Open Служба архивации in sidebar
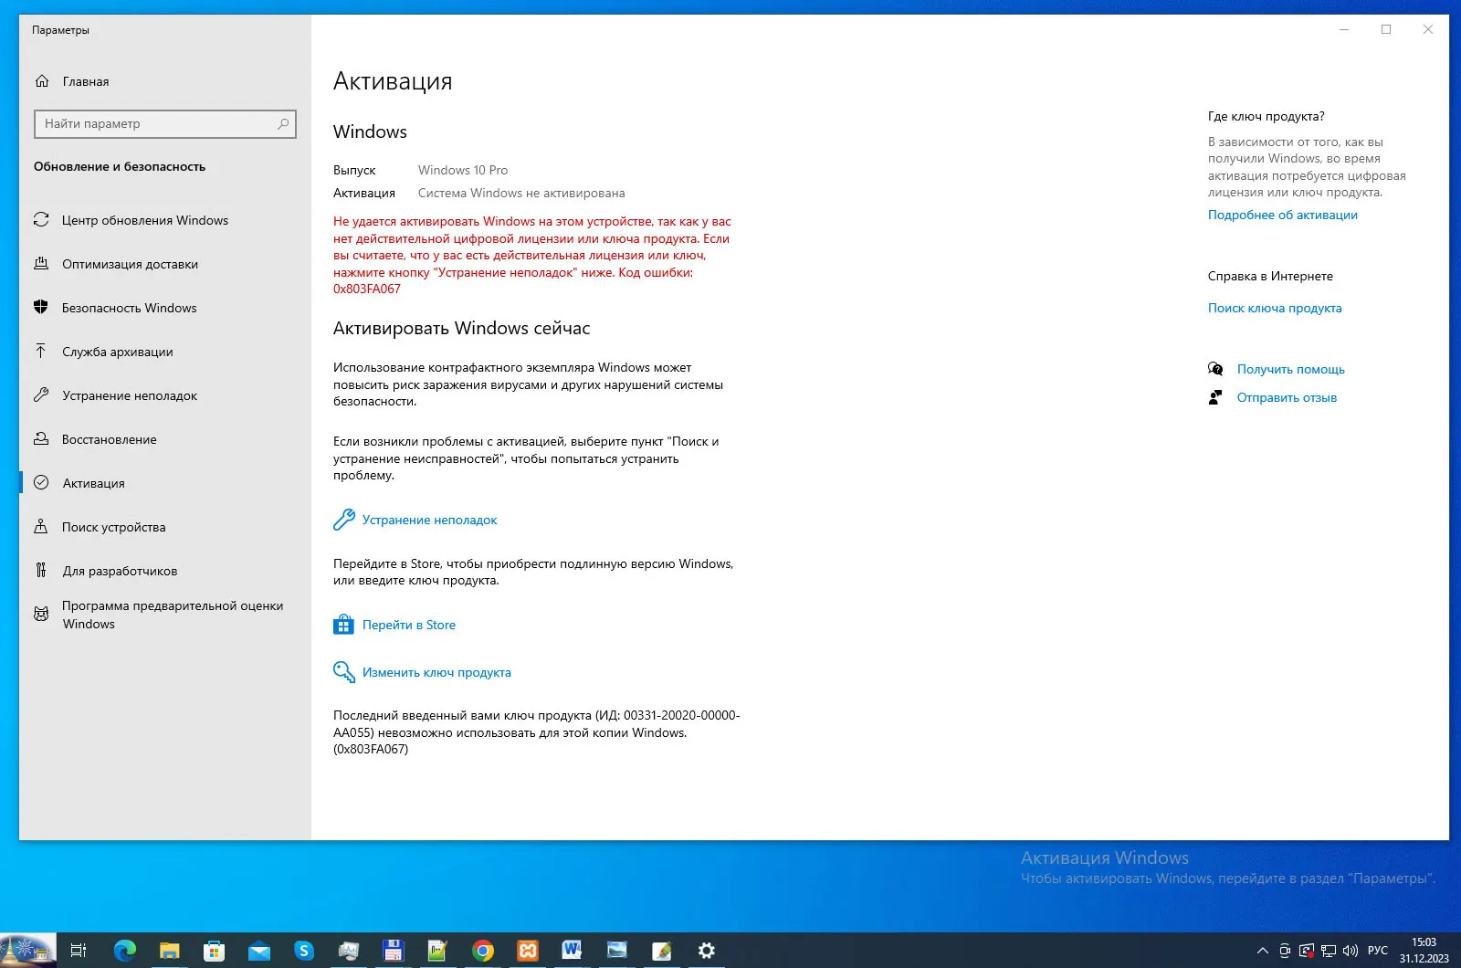 117,352
